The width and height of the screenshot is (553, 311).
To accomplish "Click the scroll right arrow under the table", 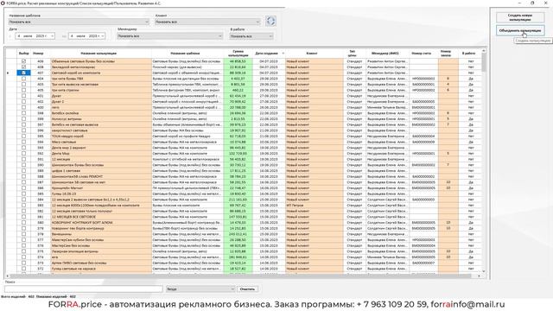I will point(479,276).
